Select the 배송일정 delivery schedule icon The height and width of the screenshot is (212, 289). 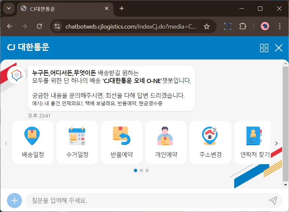click(32, 142)
